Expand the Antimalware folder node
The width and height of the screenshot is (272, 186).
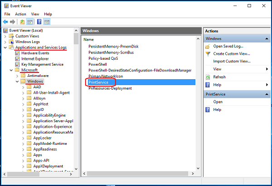[17, 76]
